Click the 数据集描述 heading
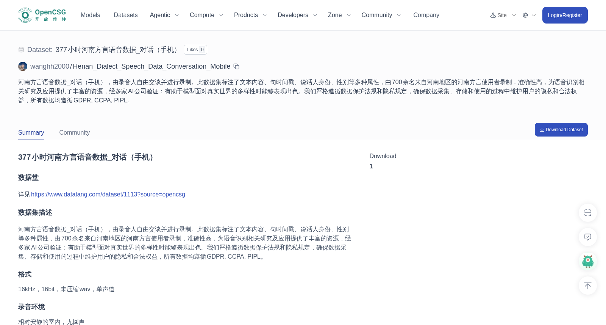The image size is (606, 325). tap(35, 212)
